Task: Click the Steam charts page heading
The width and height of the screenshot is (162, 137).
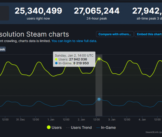Action: [x=34, y=34]
